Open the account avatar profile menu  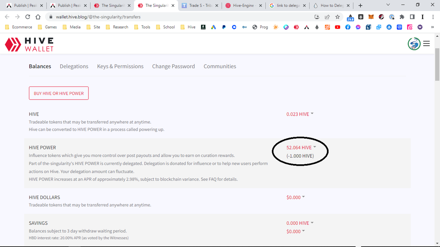tap(414, 44)
